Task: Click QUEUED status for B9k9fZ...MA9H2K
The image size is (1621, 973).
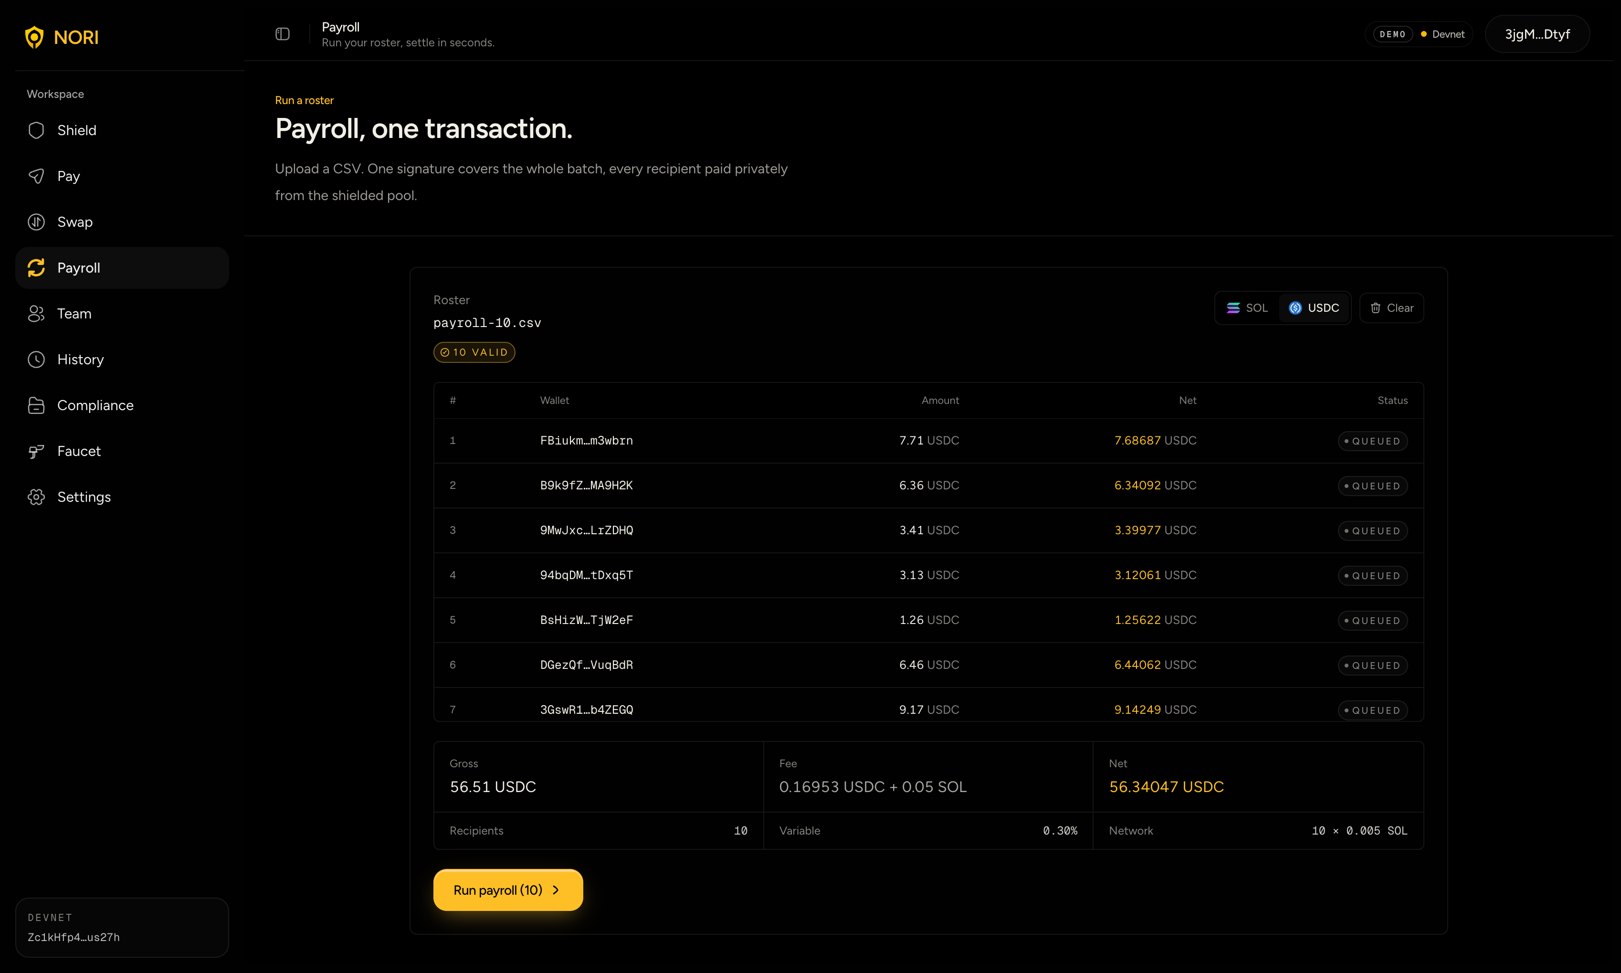Action: pyautogui.click(x=1373, y=486)
